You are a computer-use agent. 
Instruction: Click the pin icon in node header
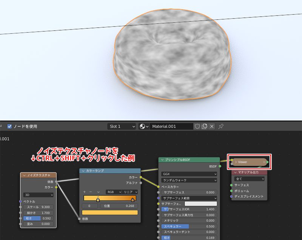point(221,126)
